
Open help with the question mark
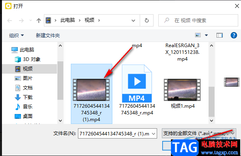pos(233,35)
